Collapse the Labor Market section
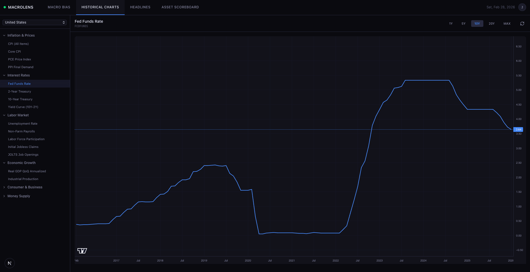 [x=18, y=115]
